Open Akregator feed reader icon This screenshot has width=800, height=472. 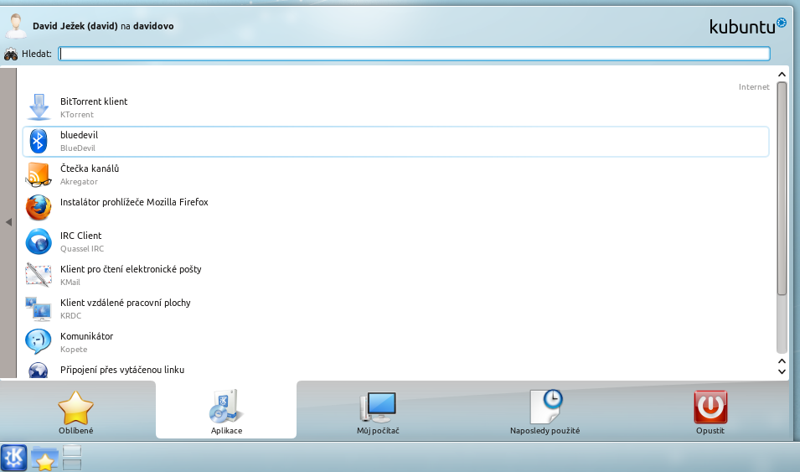(39, 174)
